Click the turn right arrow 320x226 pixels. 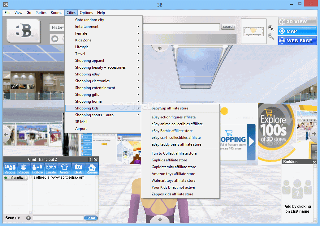(x=314, y=134)
